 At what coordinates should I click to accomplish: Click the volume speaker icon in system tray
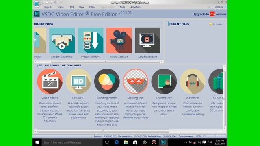199,142
